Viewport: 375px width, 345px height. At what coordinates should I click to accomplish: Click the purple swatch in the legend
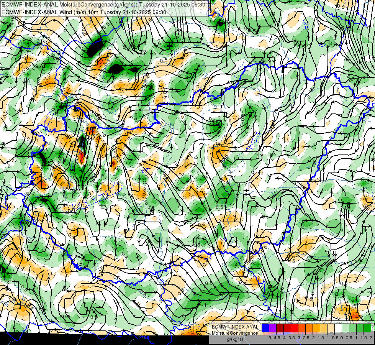273,328
